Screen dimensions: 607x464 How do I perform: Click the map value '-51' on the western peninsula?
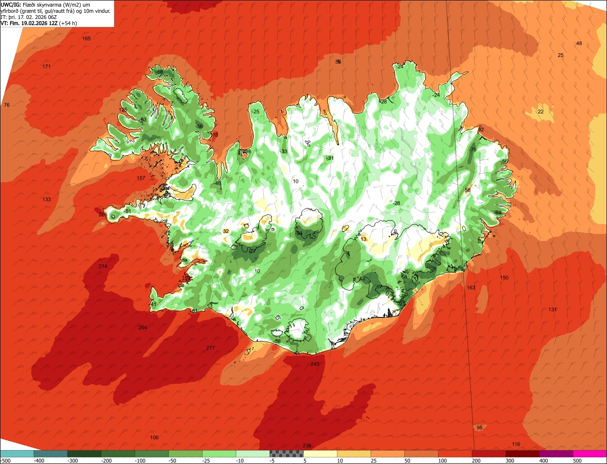coord(127,211)
